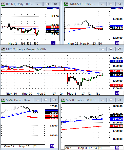The height and width of the screenshot is (150, 124).
Task: Close the SP500 chart window
Action: tap(119, 100)
